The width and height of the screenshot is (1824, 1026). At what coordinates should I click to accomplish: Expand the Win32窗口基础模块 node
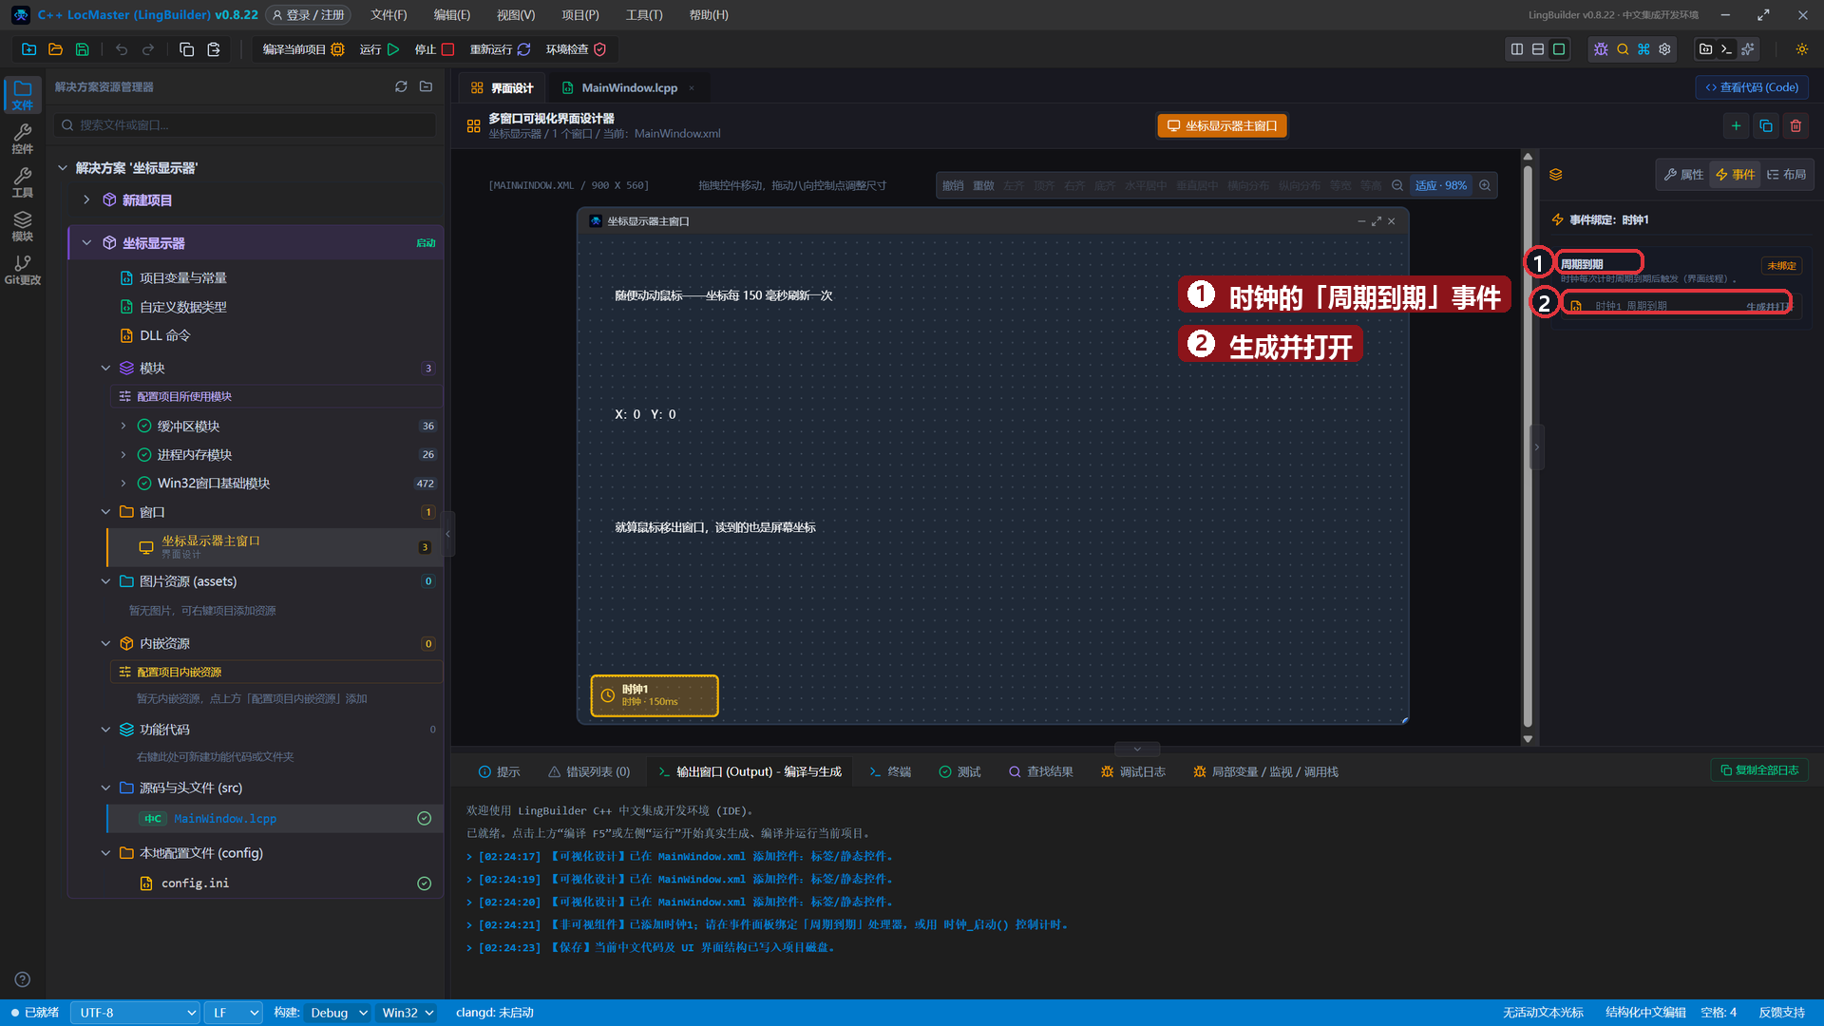point(123,483)
